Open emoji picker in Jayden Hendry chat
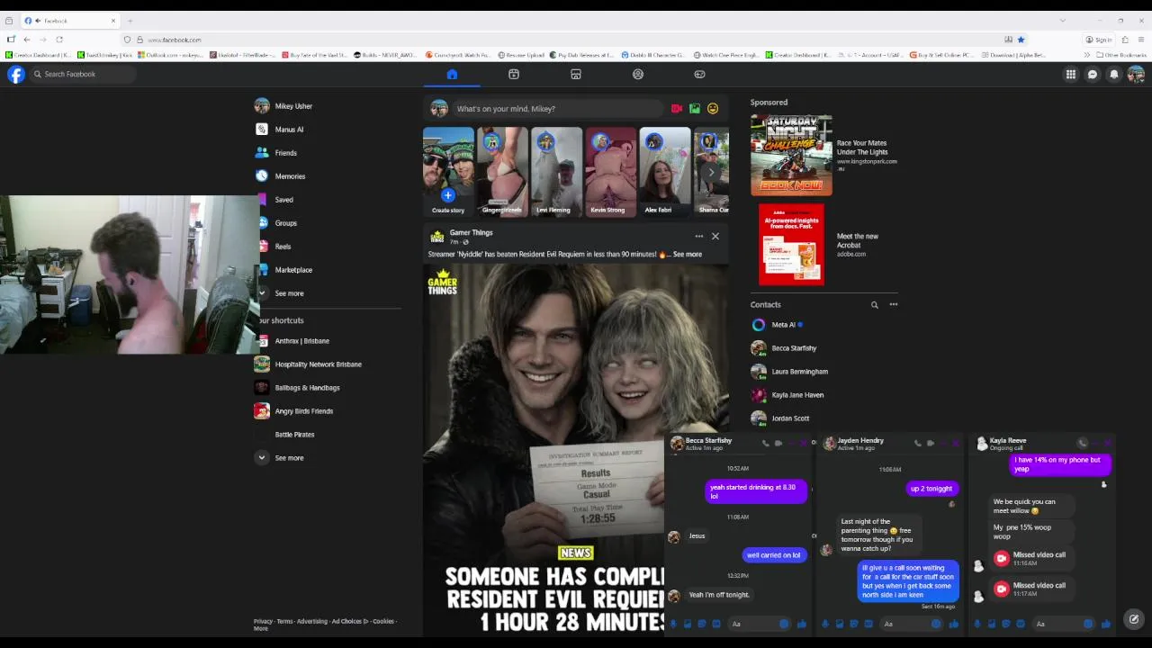The image size is (1152, 648). (x=936, y=624)
